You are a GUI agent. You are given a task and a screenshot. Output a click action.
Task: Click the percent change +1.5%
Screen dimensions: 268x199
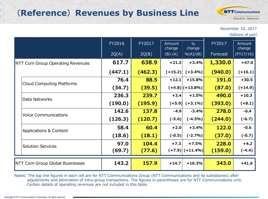(196, 95)
